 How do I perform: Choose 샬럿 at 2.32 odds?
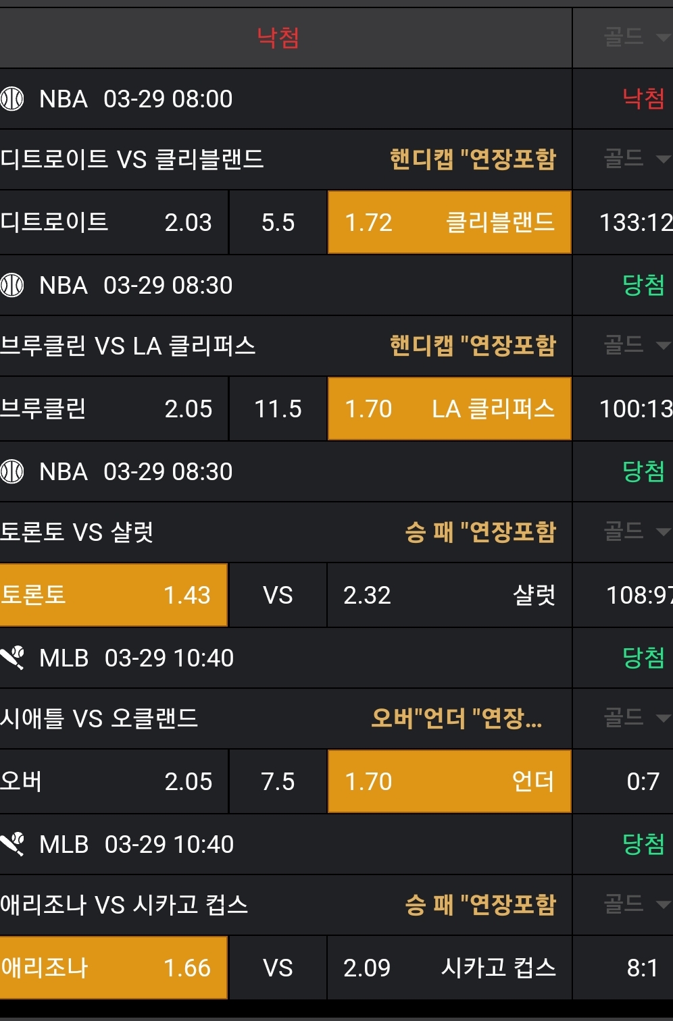449,595
